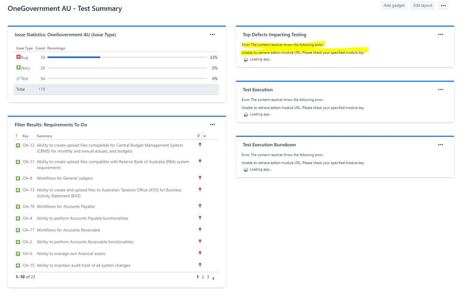Click priority arrow icon for OA-15
The height and width of the screenshot is (295, 468).
[200, 265]
